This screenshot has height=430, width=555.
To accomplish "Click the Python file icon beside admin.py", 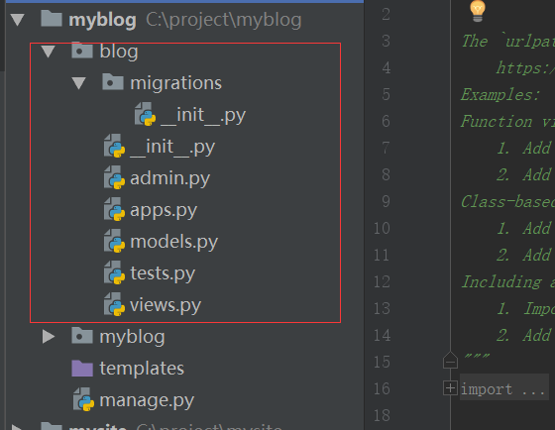I will coord(114,177).
